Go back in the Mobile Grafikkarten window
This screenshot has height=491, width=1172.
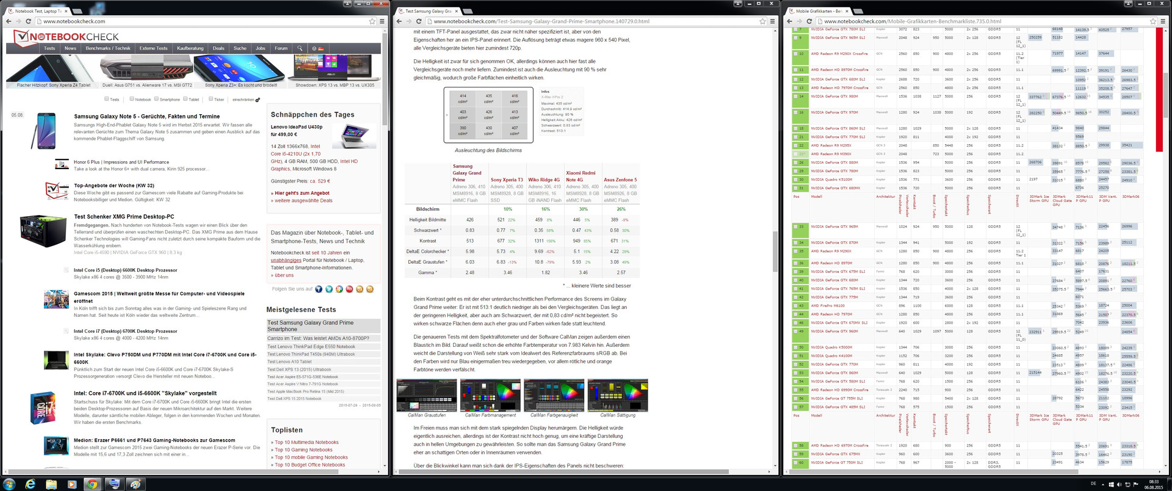790,21
